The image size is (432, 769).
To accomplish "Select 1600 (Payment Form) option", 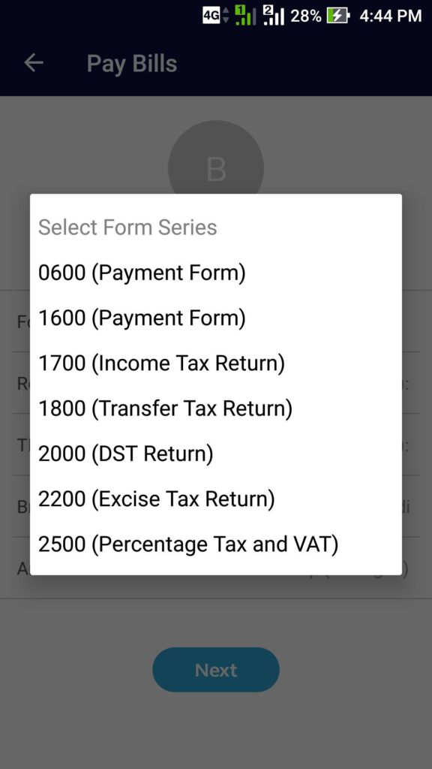I will 215,318.
